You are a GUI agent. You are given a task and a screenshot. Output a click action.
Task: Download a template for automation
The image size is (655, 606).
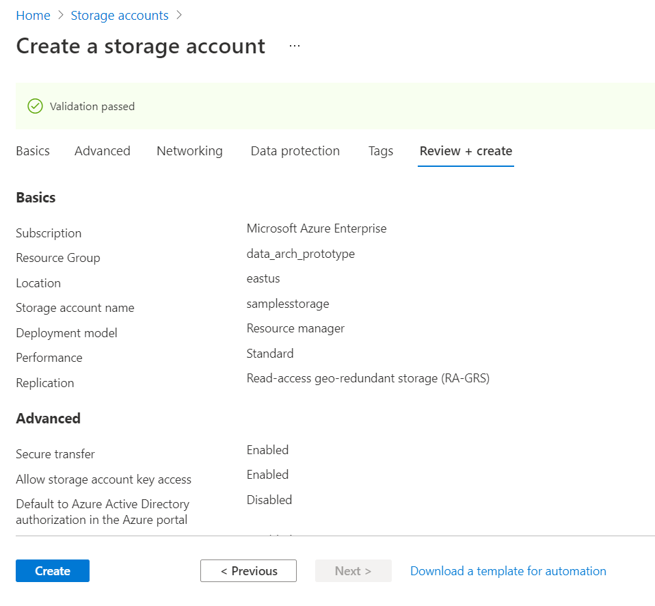click(508, 571)
